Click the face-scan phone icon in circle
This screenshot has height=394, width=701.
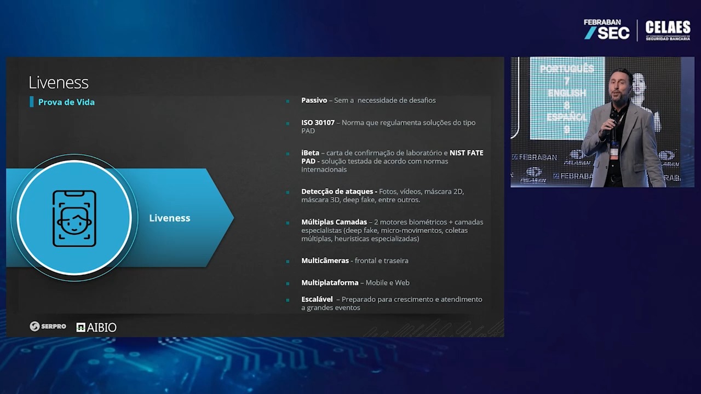[74, 218]
